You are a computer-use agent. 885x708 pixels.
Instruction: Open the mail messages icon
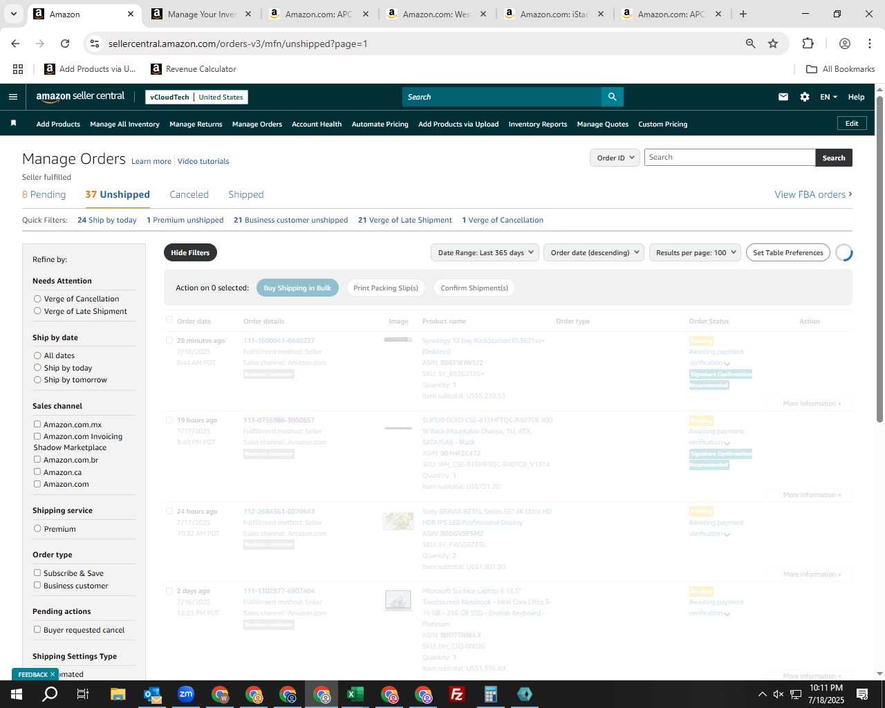783,97
